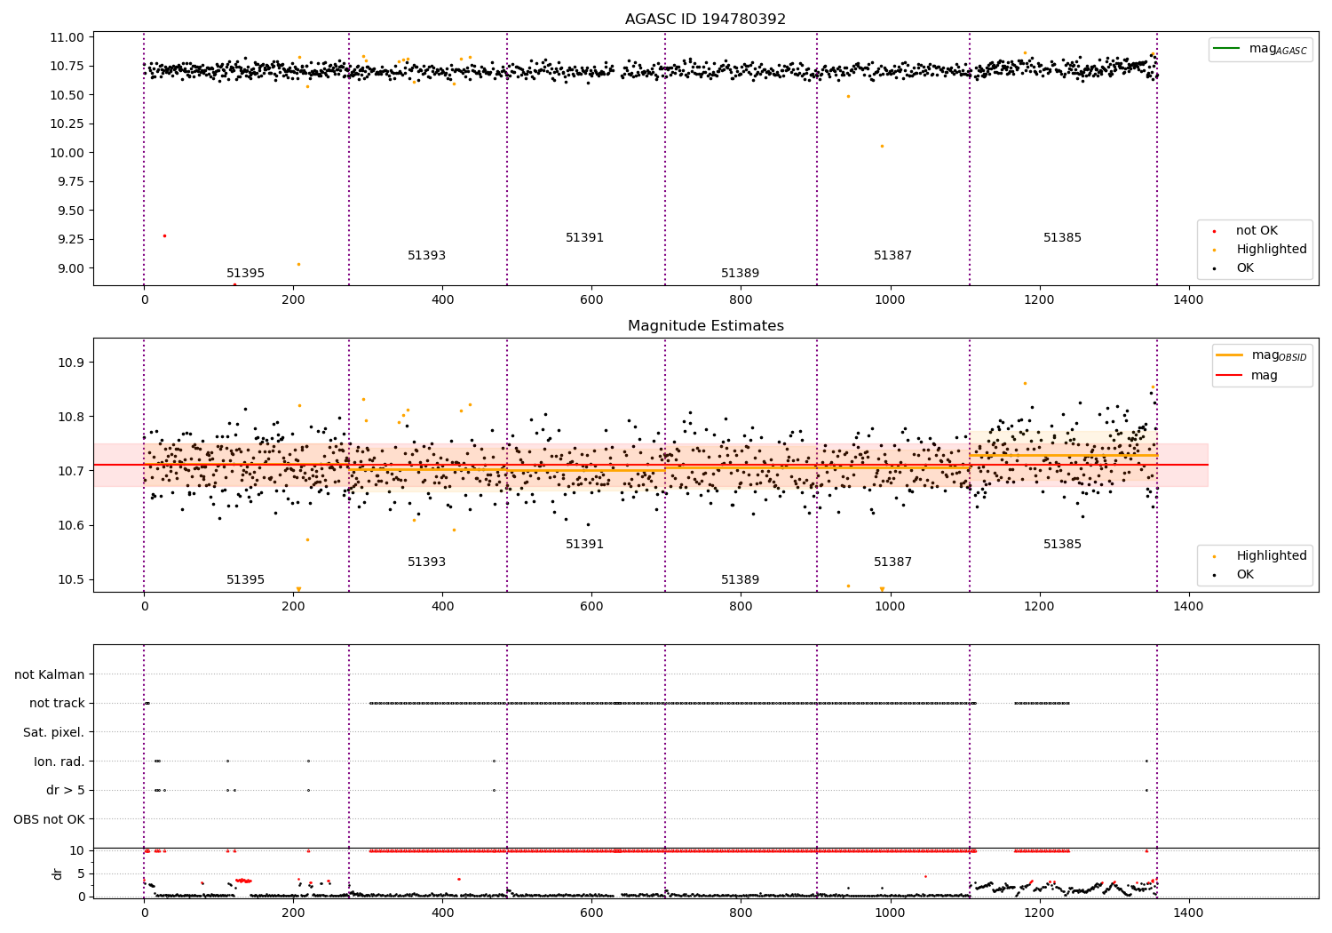Image resolution: width=1332 pixels, height=933 pixels.
Task: Click OBSID label 51393 in AGASC ID plot
Action: point(426,256)
